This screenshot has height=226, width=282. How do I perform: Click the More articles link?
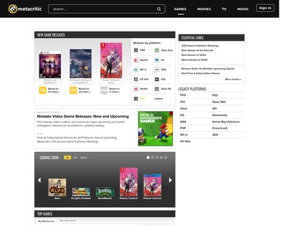pos(233,79)
